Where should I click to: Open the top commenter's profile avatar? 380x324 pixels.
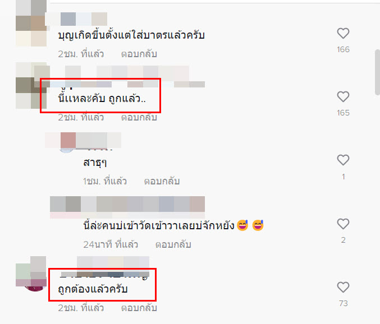click(31, 23)
